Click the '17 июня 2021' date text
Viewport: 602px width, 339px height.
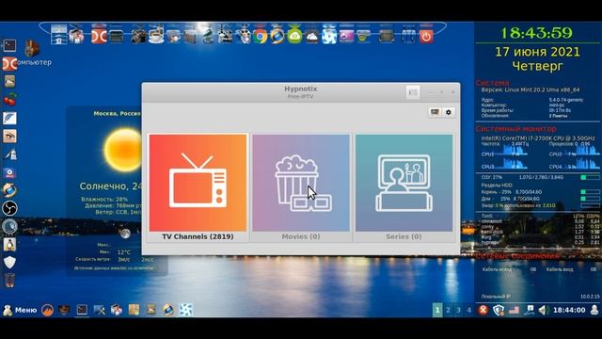coord(537,52)
